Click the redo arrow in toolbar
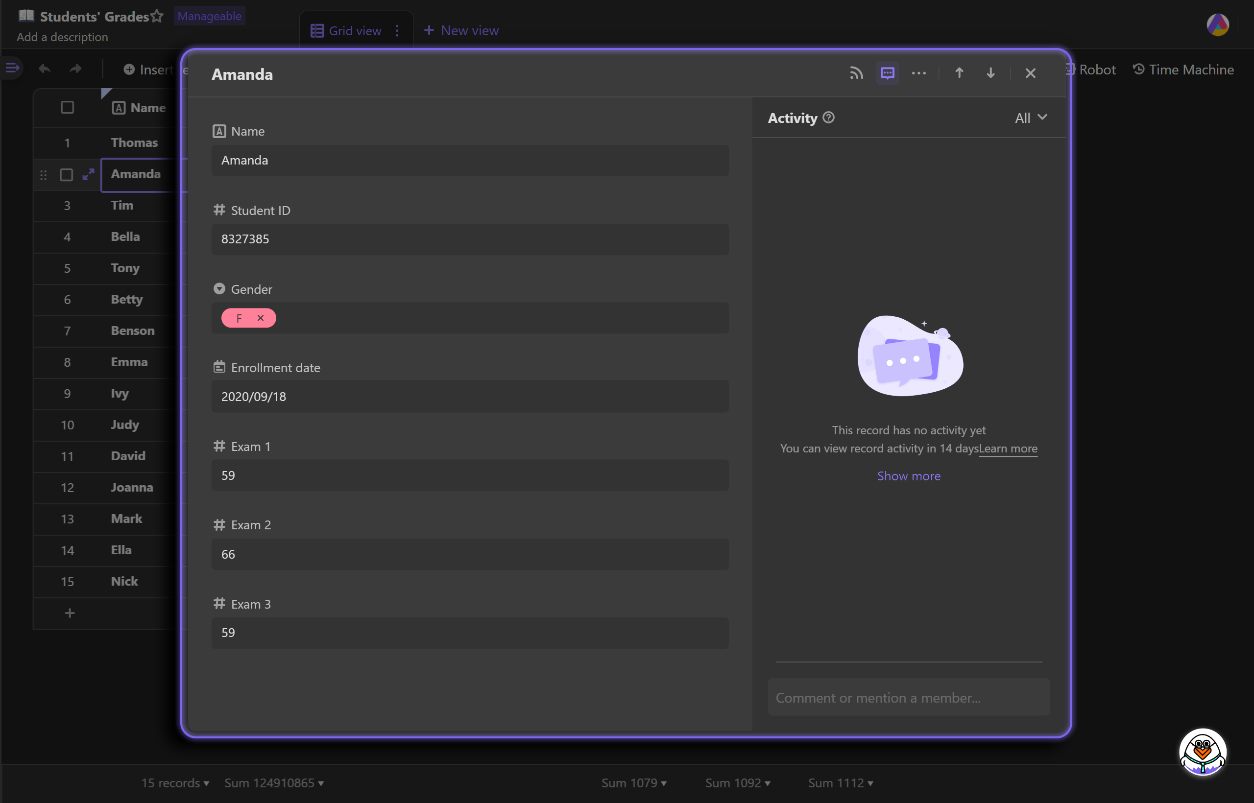 pos(75,69)
